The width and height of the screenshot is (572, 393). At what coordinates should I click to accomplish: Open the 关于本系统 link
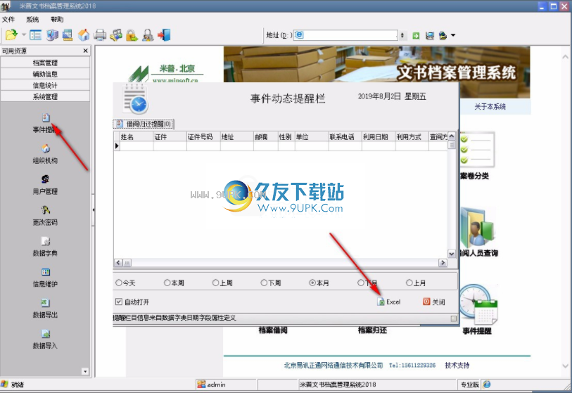490,107
